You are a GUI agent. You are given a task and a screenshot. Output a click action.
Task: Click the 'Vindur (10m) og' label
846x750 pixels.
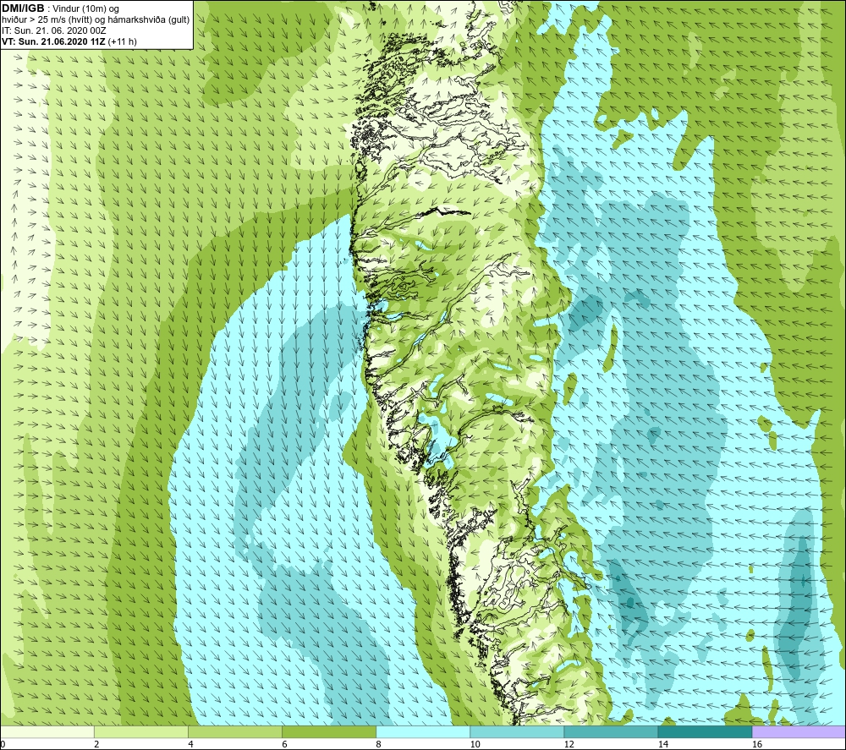85,9
